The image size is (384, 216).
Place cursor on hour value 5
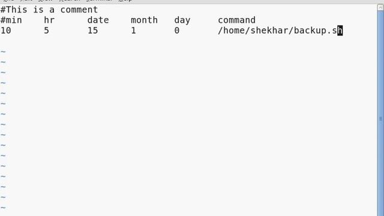[x=47, y=31]
